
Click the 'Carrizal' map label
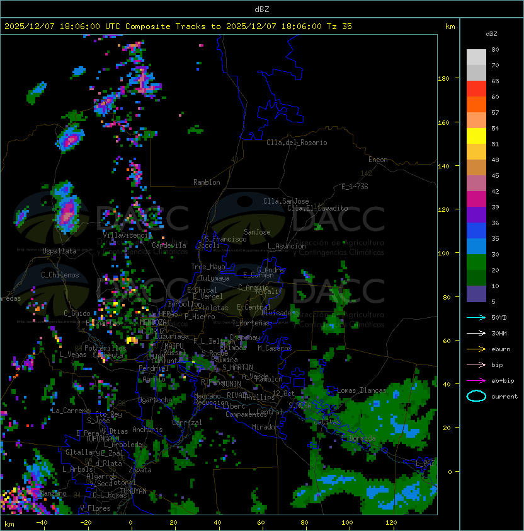(186, 423)
